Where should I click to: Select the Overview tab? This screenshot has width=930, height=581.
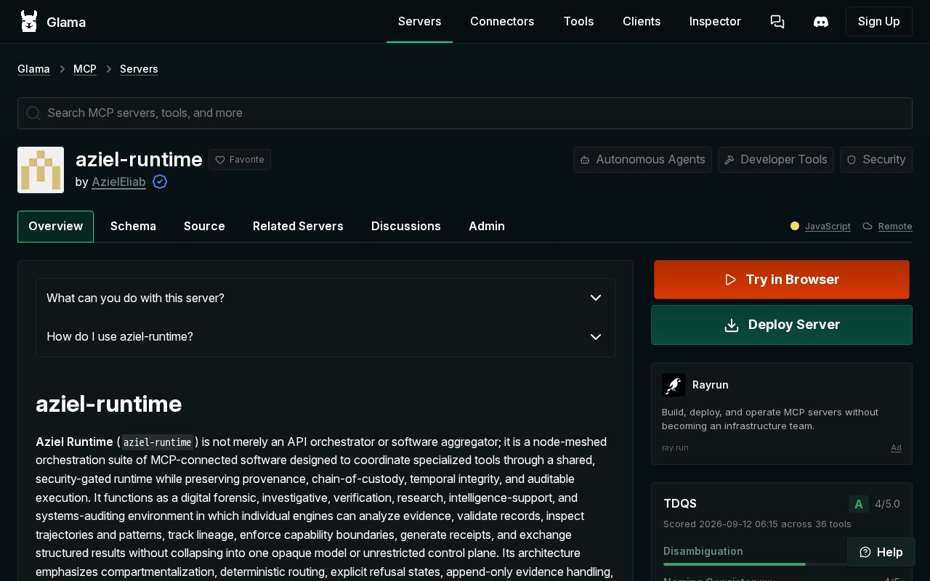(x=55, y=227)
